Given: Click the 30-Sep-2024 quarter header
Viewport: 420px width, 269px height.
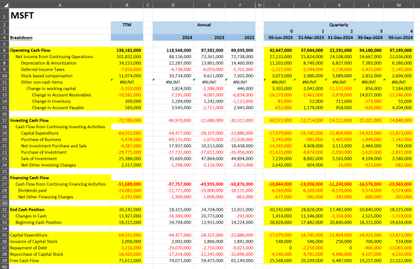Looking at the screenshot, I should pyautogui.click(x=368, y=38).
